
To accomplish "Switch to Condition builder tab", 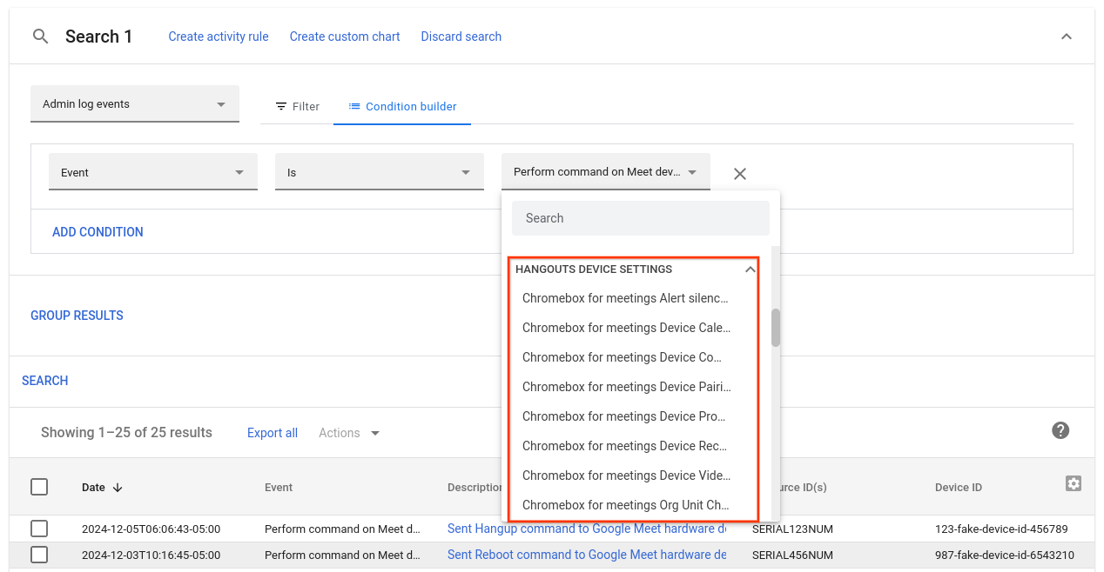I will [x=402, y=106].
